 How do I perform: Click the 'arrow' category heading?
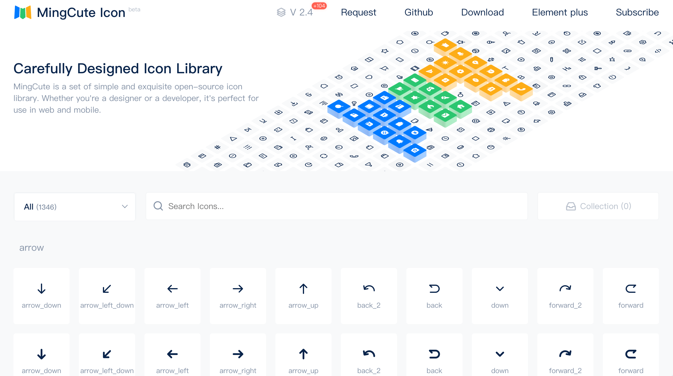pyautogui.click(x=32, y=248)
